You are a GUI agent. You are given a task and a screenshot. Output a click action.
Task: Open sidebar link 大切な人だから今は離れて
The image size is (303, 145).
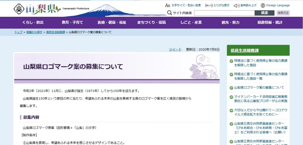click(261, 112)
